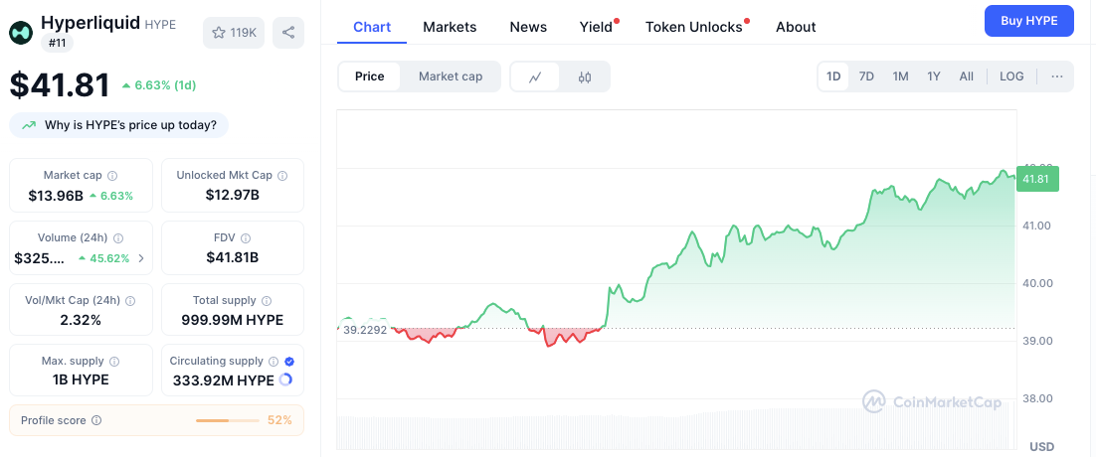Click the 45.62% volume change value
Viewport: 1096px width, 457px height.
(x=104, y=258)
